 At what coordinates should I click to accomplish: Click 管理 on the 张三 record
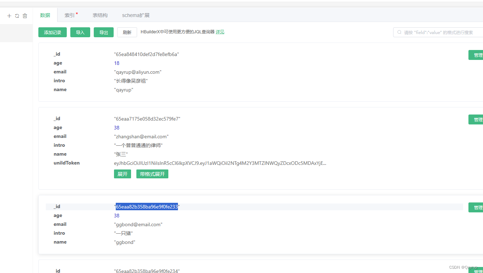point(477,119)
